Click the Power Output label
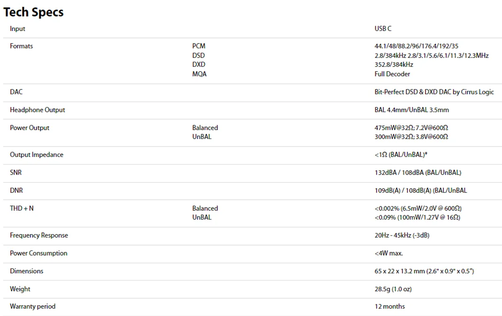The width and height of the screenshot is (502, 316). pyautogui.click(x=30, y=128)
